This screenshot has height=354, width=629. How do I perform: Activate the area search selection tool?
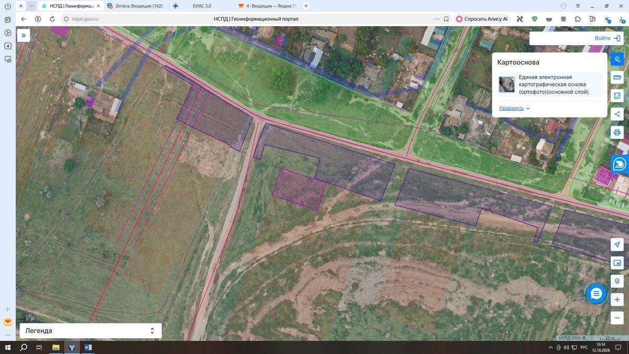pos(617,96)
